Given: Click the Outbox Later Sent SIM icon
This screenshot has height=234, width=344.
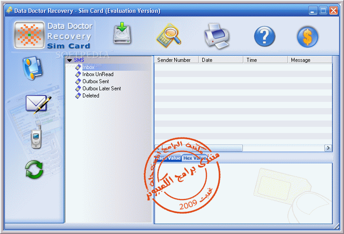Looking at the screenshot, I should coord(78,89).
